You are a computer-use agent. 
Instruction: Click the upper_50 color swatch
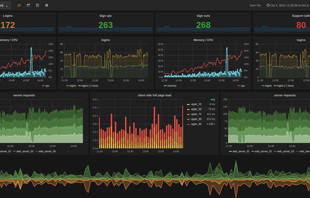(188, 109)
